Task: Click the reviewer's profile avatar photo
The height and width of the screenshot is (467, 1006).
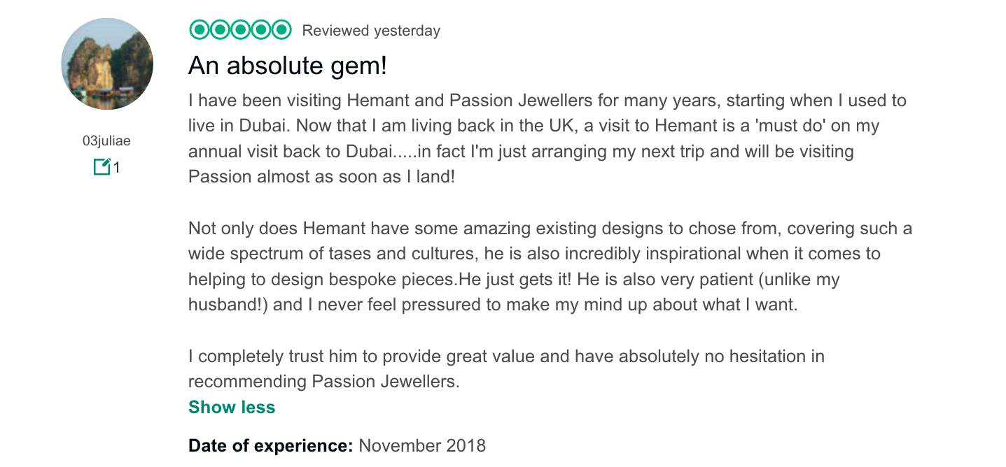Action: pyautogui.click(x=107, y=64)
